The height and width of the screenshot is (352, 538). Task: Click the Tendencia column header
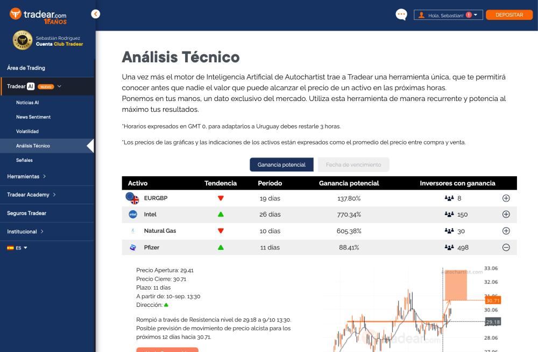(x=221, y=183)
